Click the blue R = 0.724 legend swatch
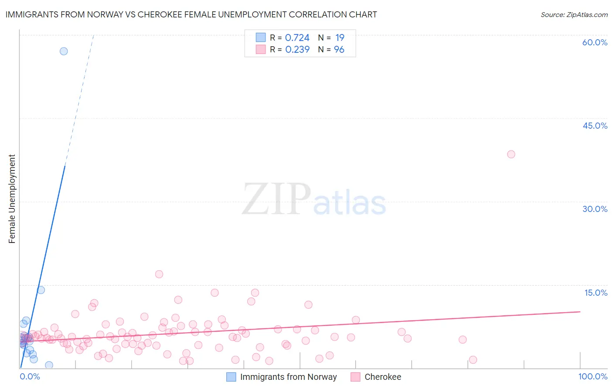613x389 pixels. coord(261,38)
